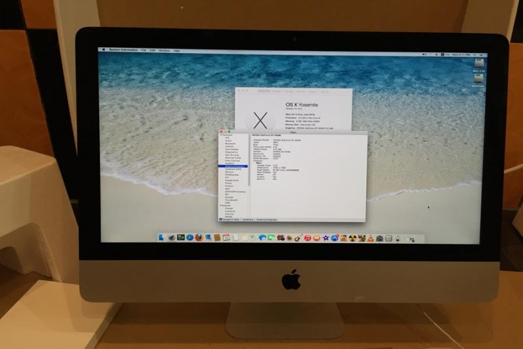Select Camera in the Hardware list

tap(229, 146)
